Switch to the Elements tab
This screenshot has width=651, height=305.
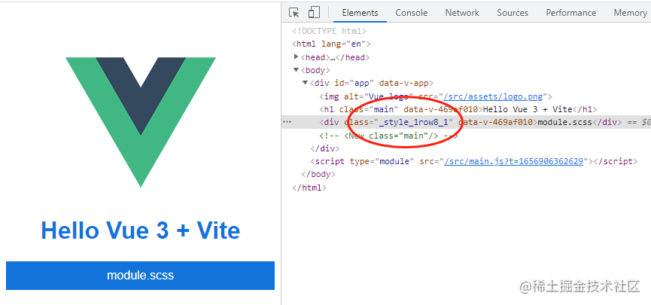[x=360, y=13]
